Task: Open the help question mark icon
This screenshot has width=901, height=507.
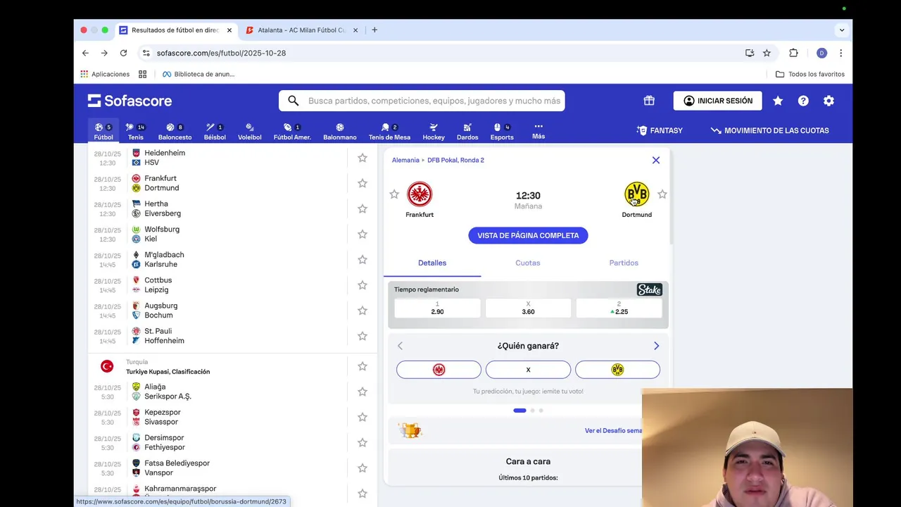Action: click(803, 101)
